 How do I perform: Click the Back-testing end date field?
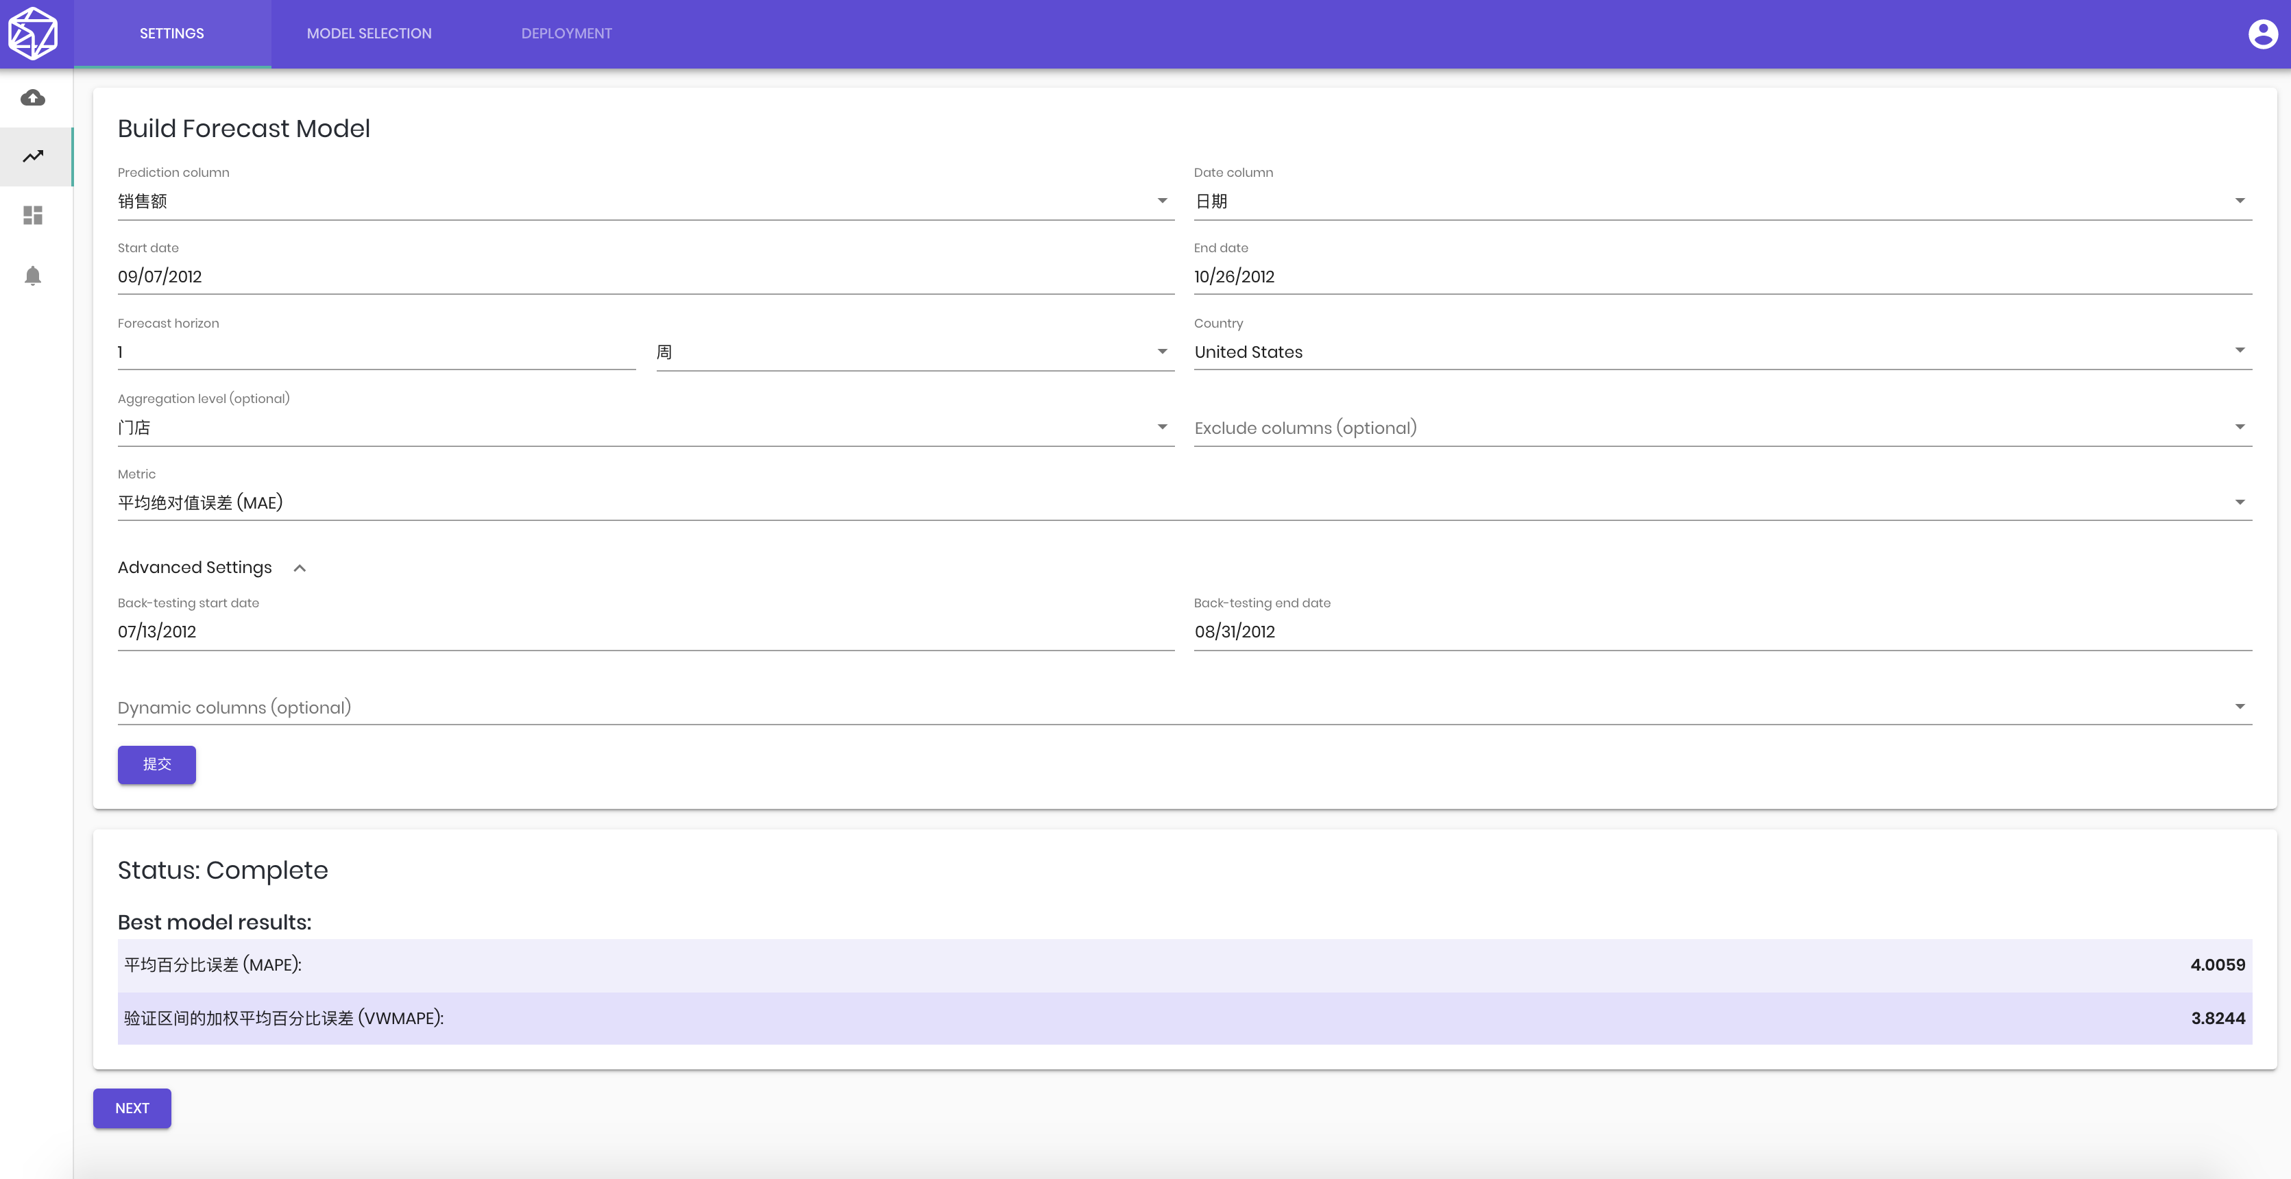(1722, 632)
